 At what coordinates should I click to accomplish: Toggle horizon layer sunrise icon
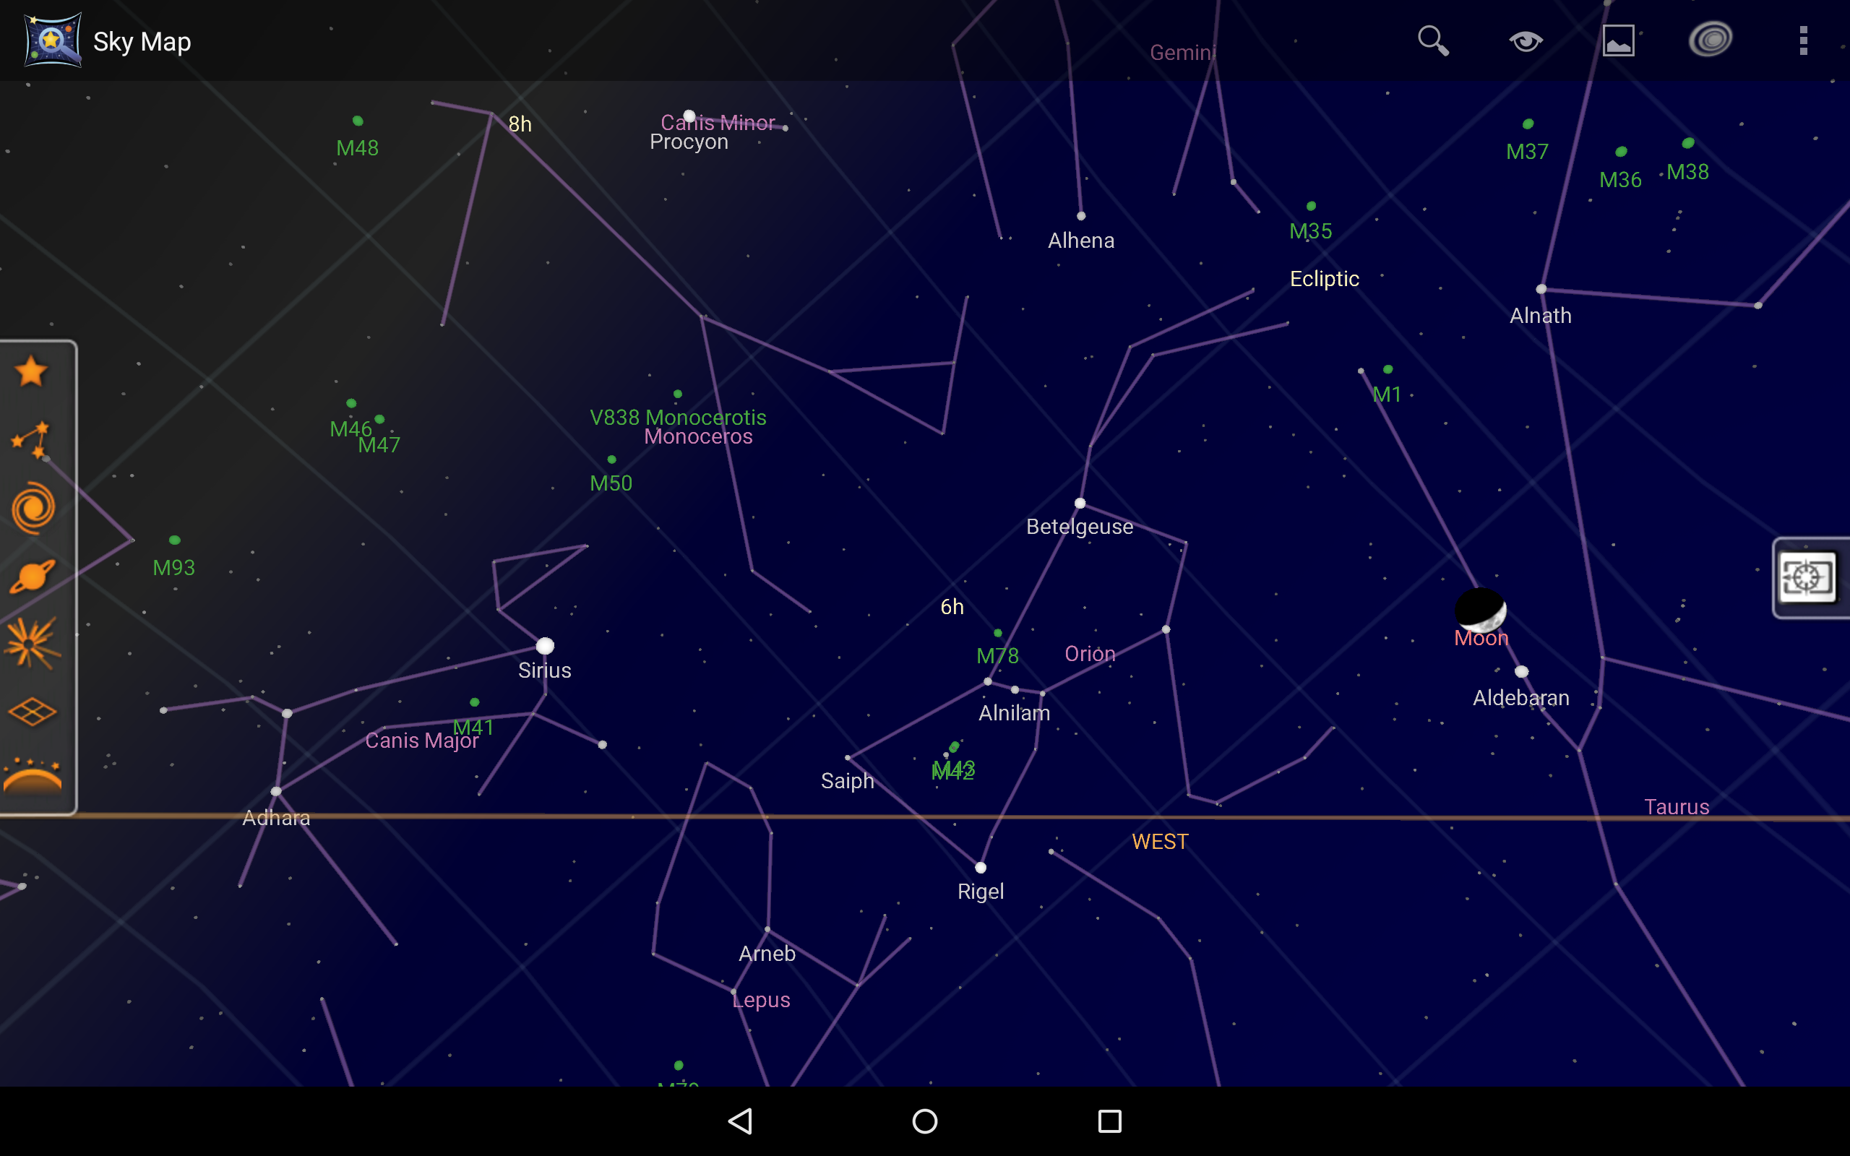32,777
